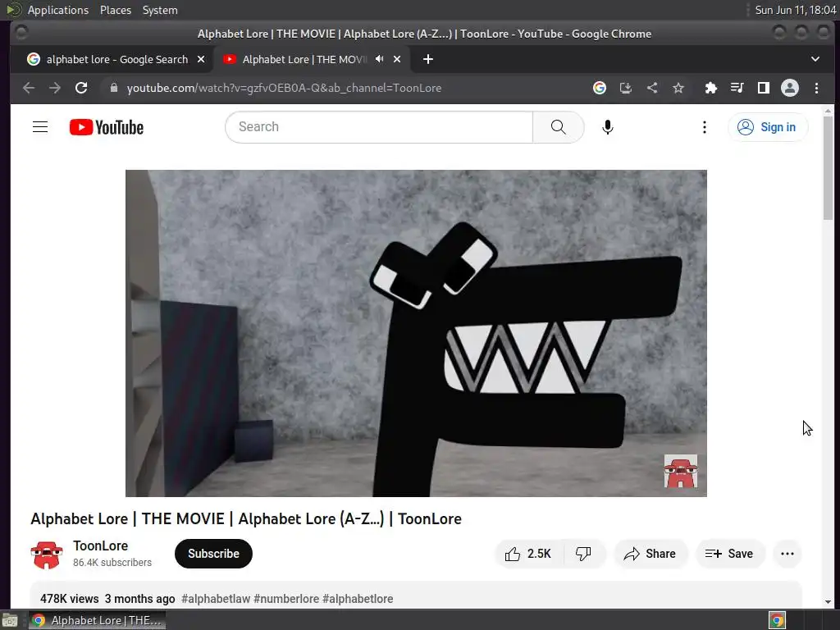The width and height of the screenshot is (840, 630).
Task: Open #alphabetlaw hashtag link
Action: (216, 598)
